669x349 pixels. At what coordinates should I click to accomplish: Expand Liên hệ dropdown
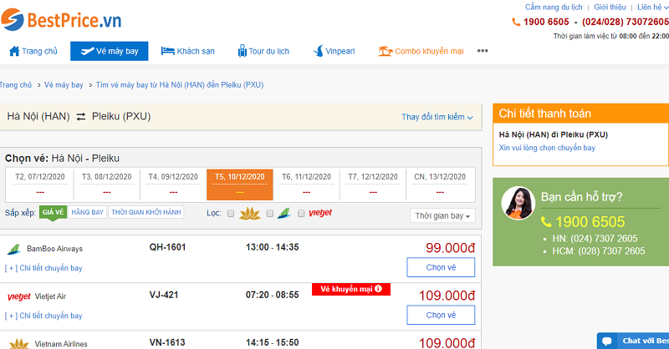[653, 8]
